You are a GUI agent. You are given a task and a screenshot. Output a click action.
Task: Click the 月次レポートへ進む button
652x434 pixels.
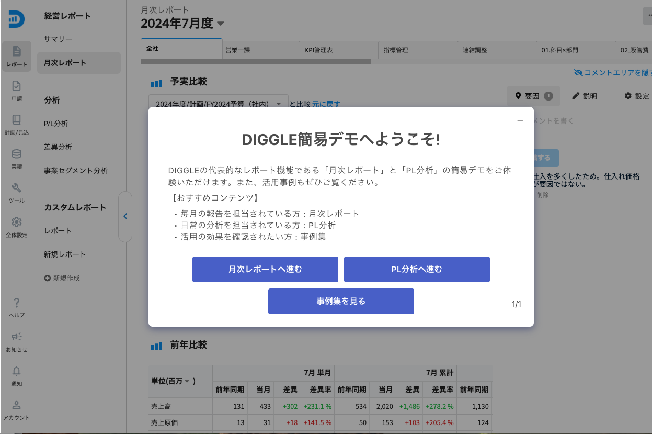tap(265, 270)
